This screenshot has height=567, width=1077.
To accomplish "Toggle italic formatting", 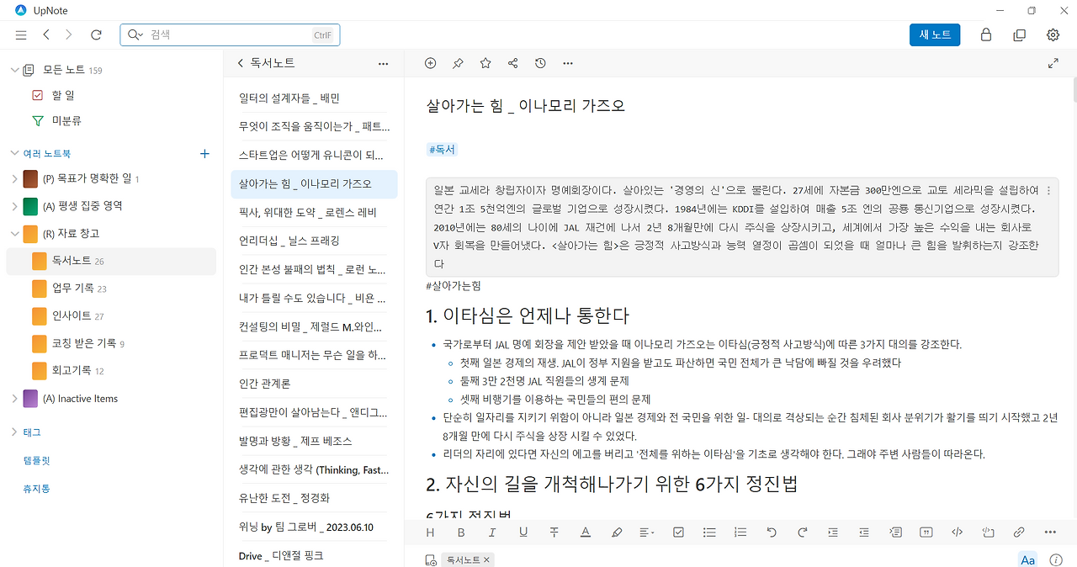I will (x=492, y=532).
